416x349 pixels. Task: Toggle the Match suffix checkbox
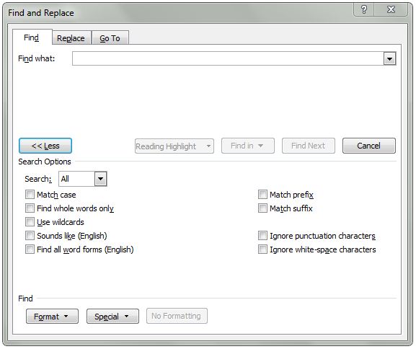[262, 208]
